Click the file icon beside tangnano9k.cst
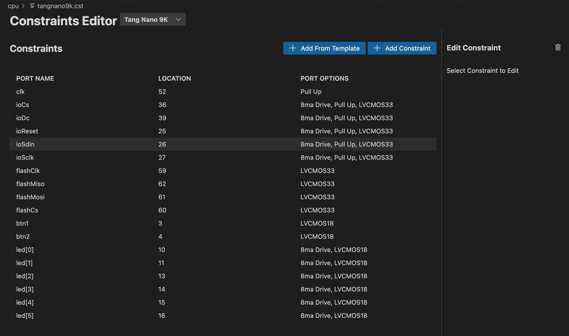The width and height of the screenshot is (569, 336). [32, 6]
